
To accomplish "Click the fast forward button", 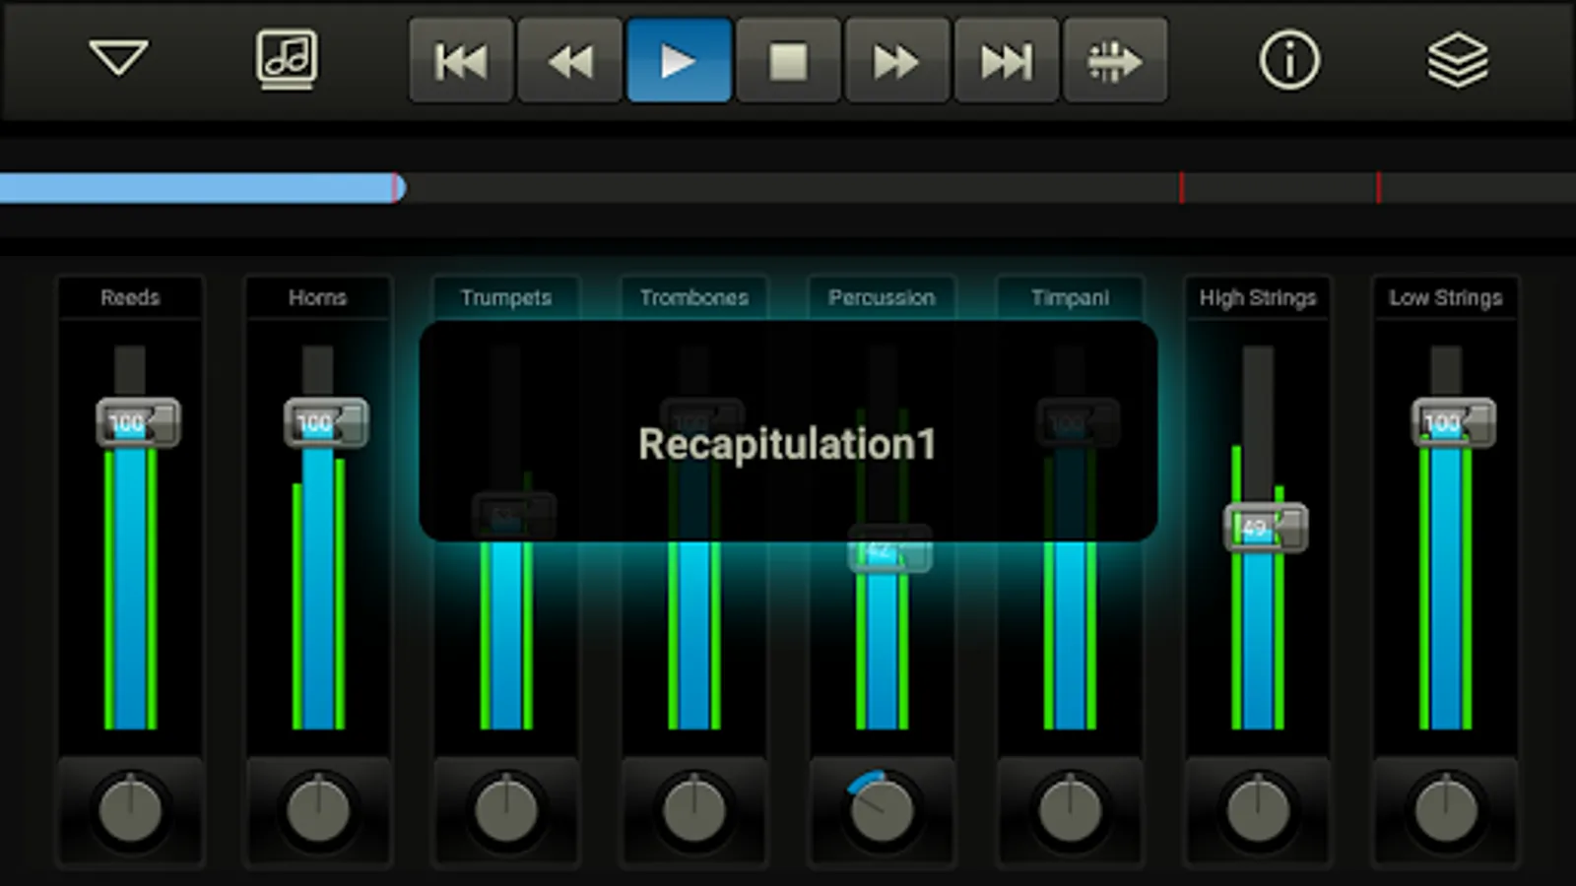I will [897, 61].
